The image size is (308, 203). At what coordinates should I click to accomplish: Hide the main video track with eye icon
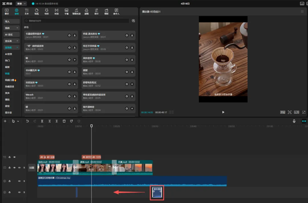[x=15, y=168]
